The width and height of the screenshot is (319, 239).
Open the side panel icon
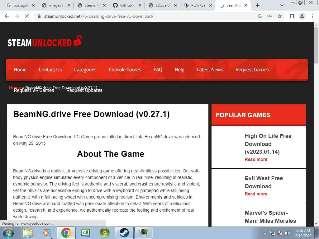pyautogui.click(x=292, y=16)
